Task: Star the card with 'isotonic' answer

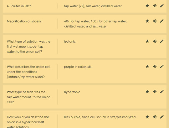Action: coord(147,41)
